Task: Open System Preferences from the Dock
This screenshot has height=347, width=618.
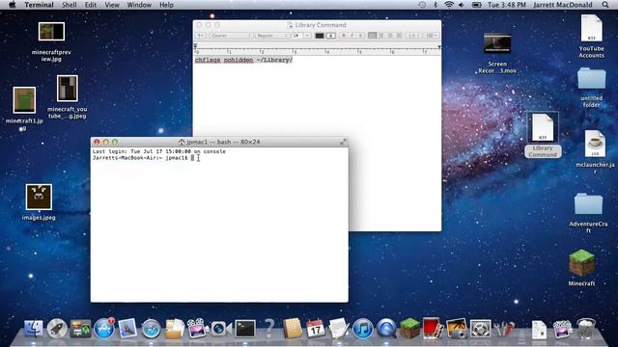Action: (481, 328)
